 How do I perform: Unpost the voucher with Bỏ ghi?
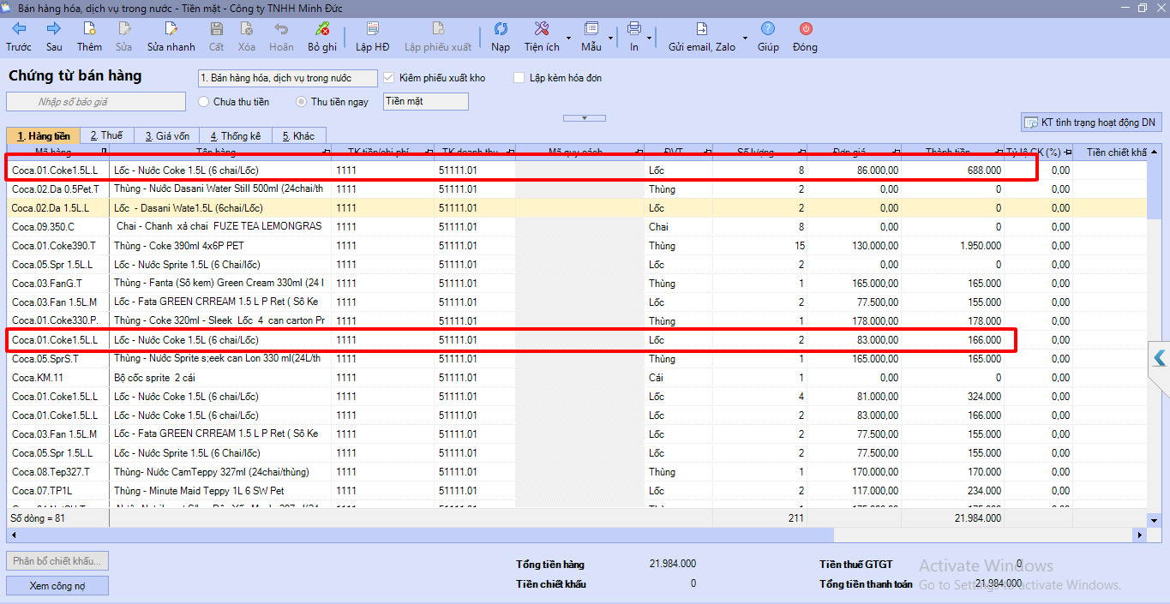pos(322,37)
